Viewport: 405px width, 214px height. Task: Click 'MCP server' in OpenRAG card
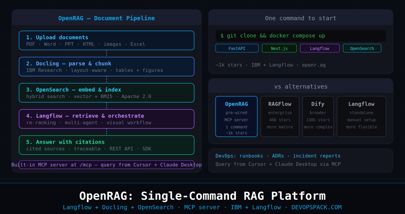click(x=236, y=120)
